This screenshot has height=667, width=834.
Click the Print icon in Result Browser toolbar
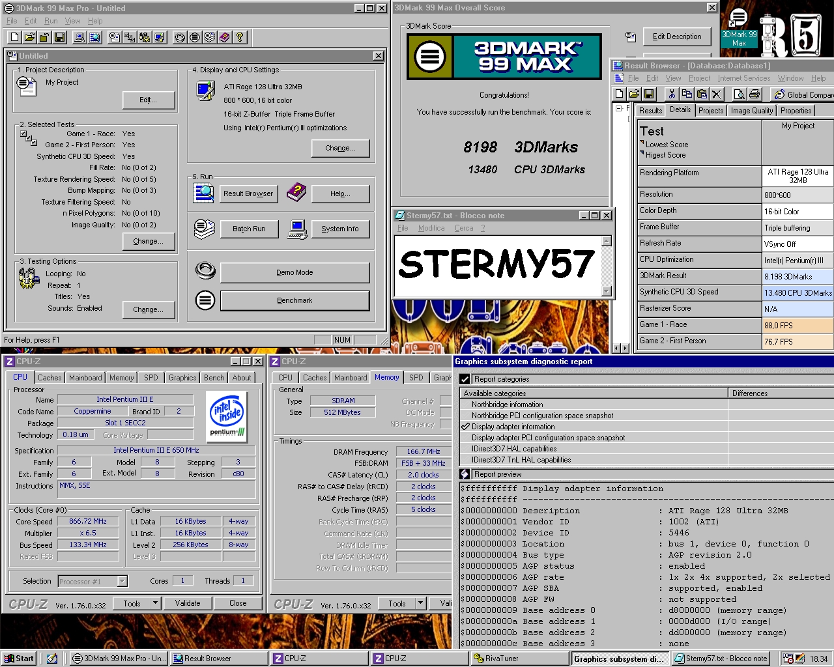754,94
